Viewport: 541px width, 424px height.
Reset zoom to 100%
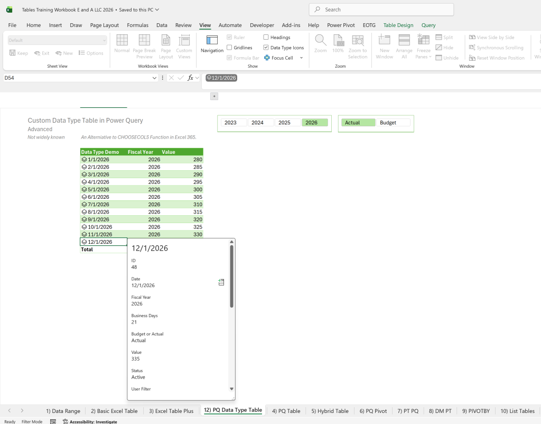[338, 44]
